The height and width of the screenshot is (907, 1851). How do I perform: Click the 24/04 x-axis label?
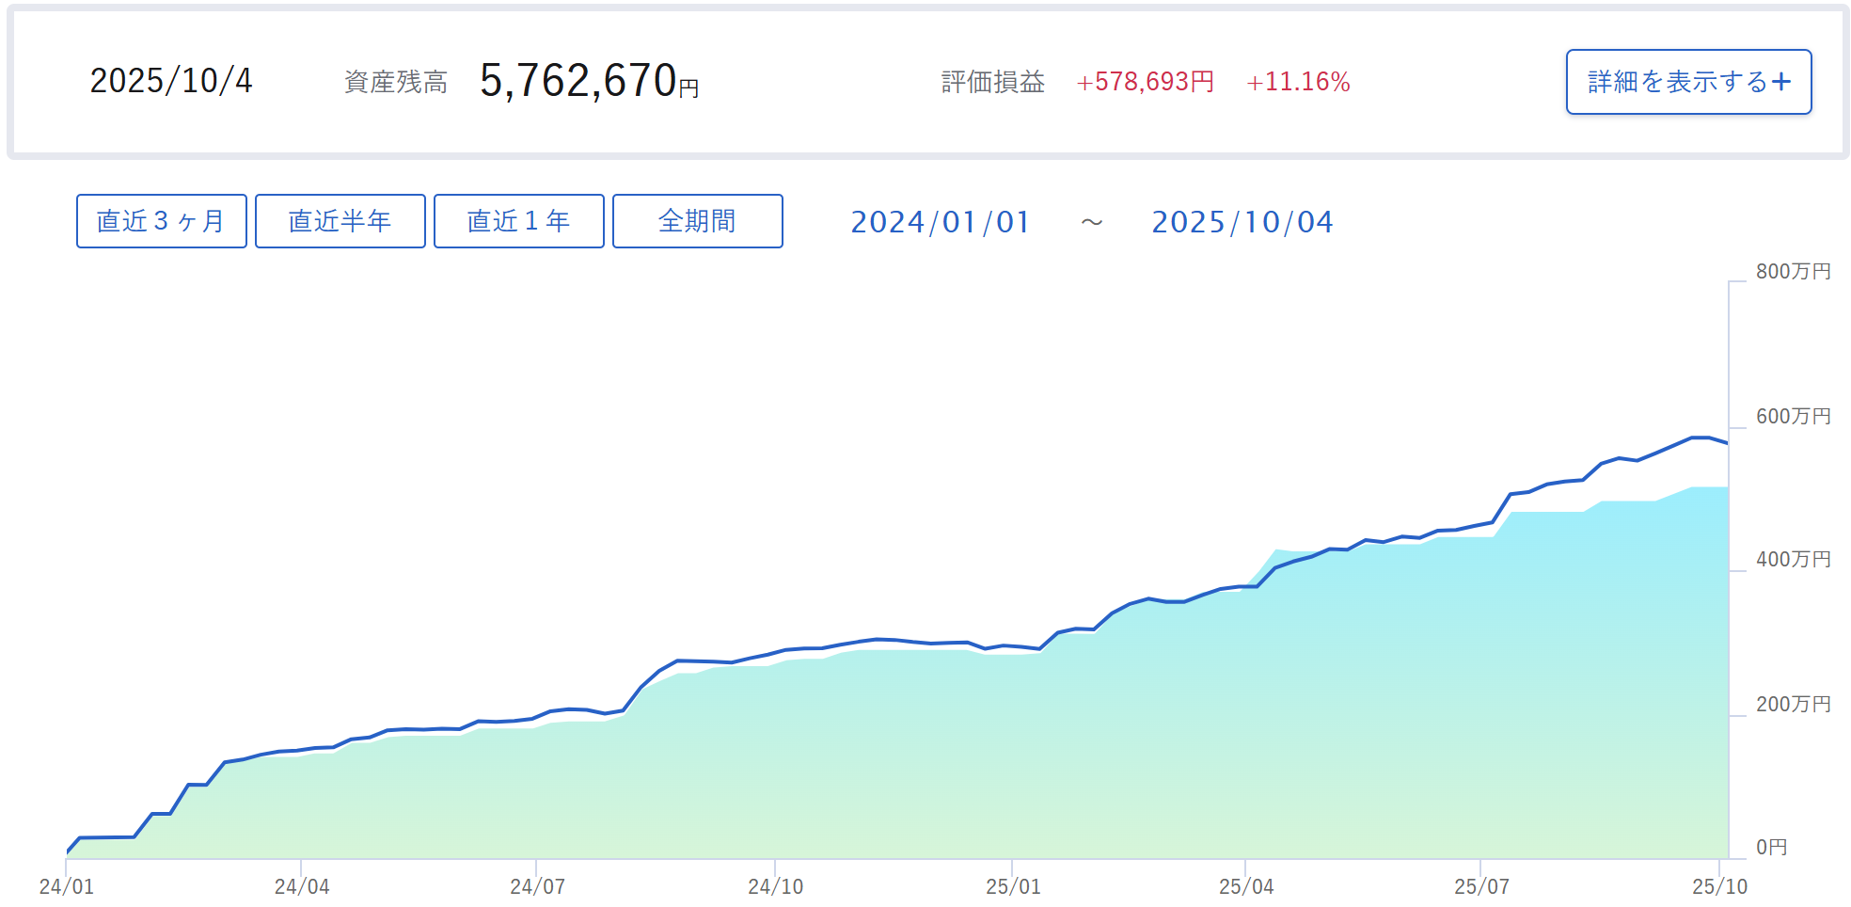[x=302, y=886]
